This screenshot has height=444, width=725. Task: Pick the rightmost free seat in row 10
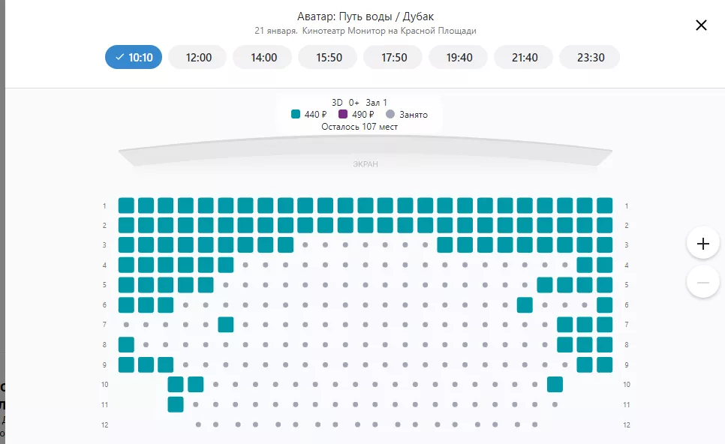click(x=555, y=385)
